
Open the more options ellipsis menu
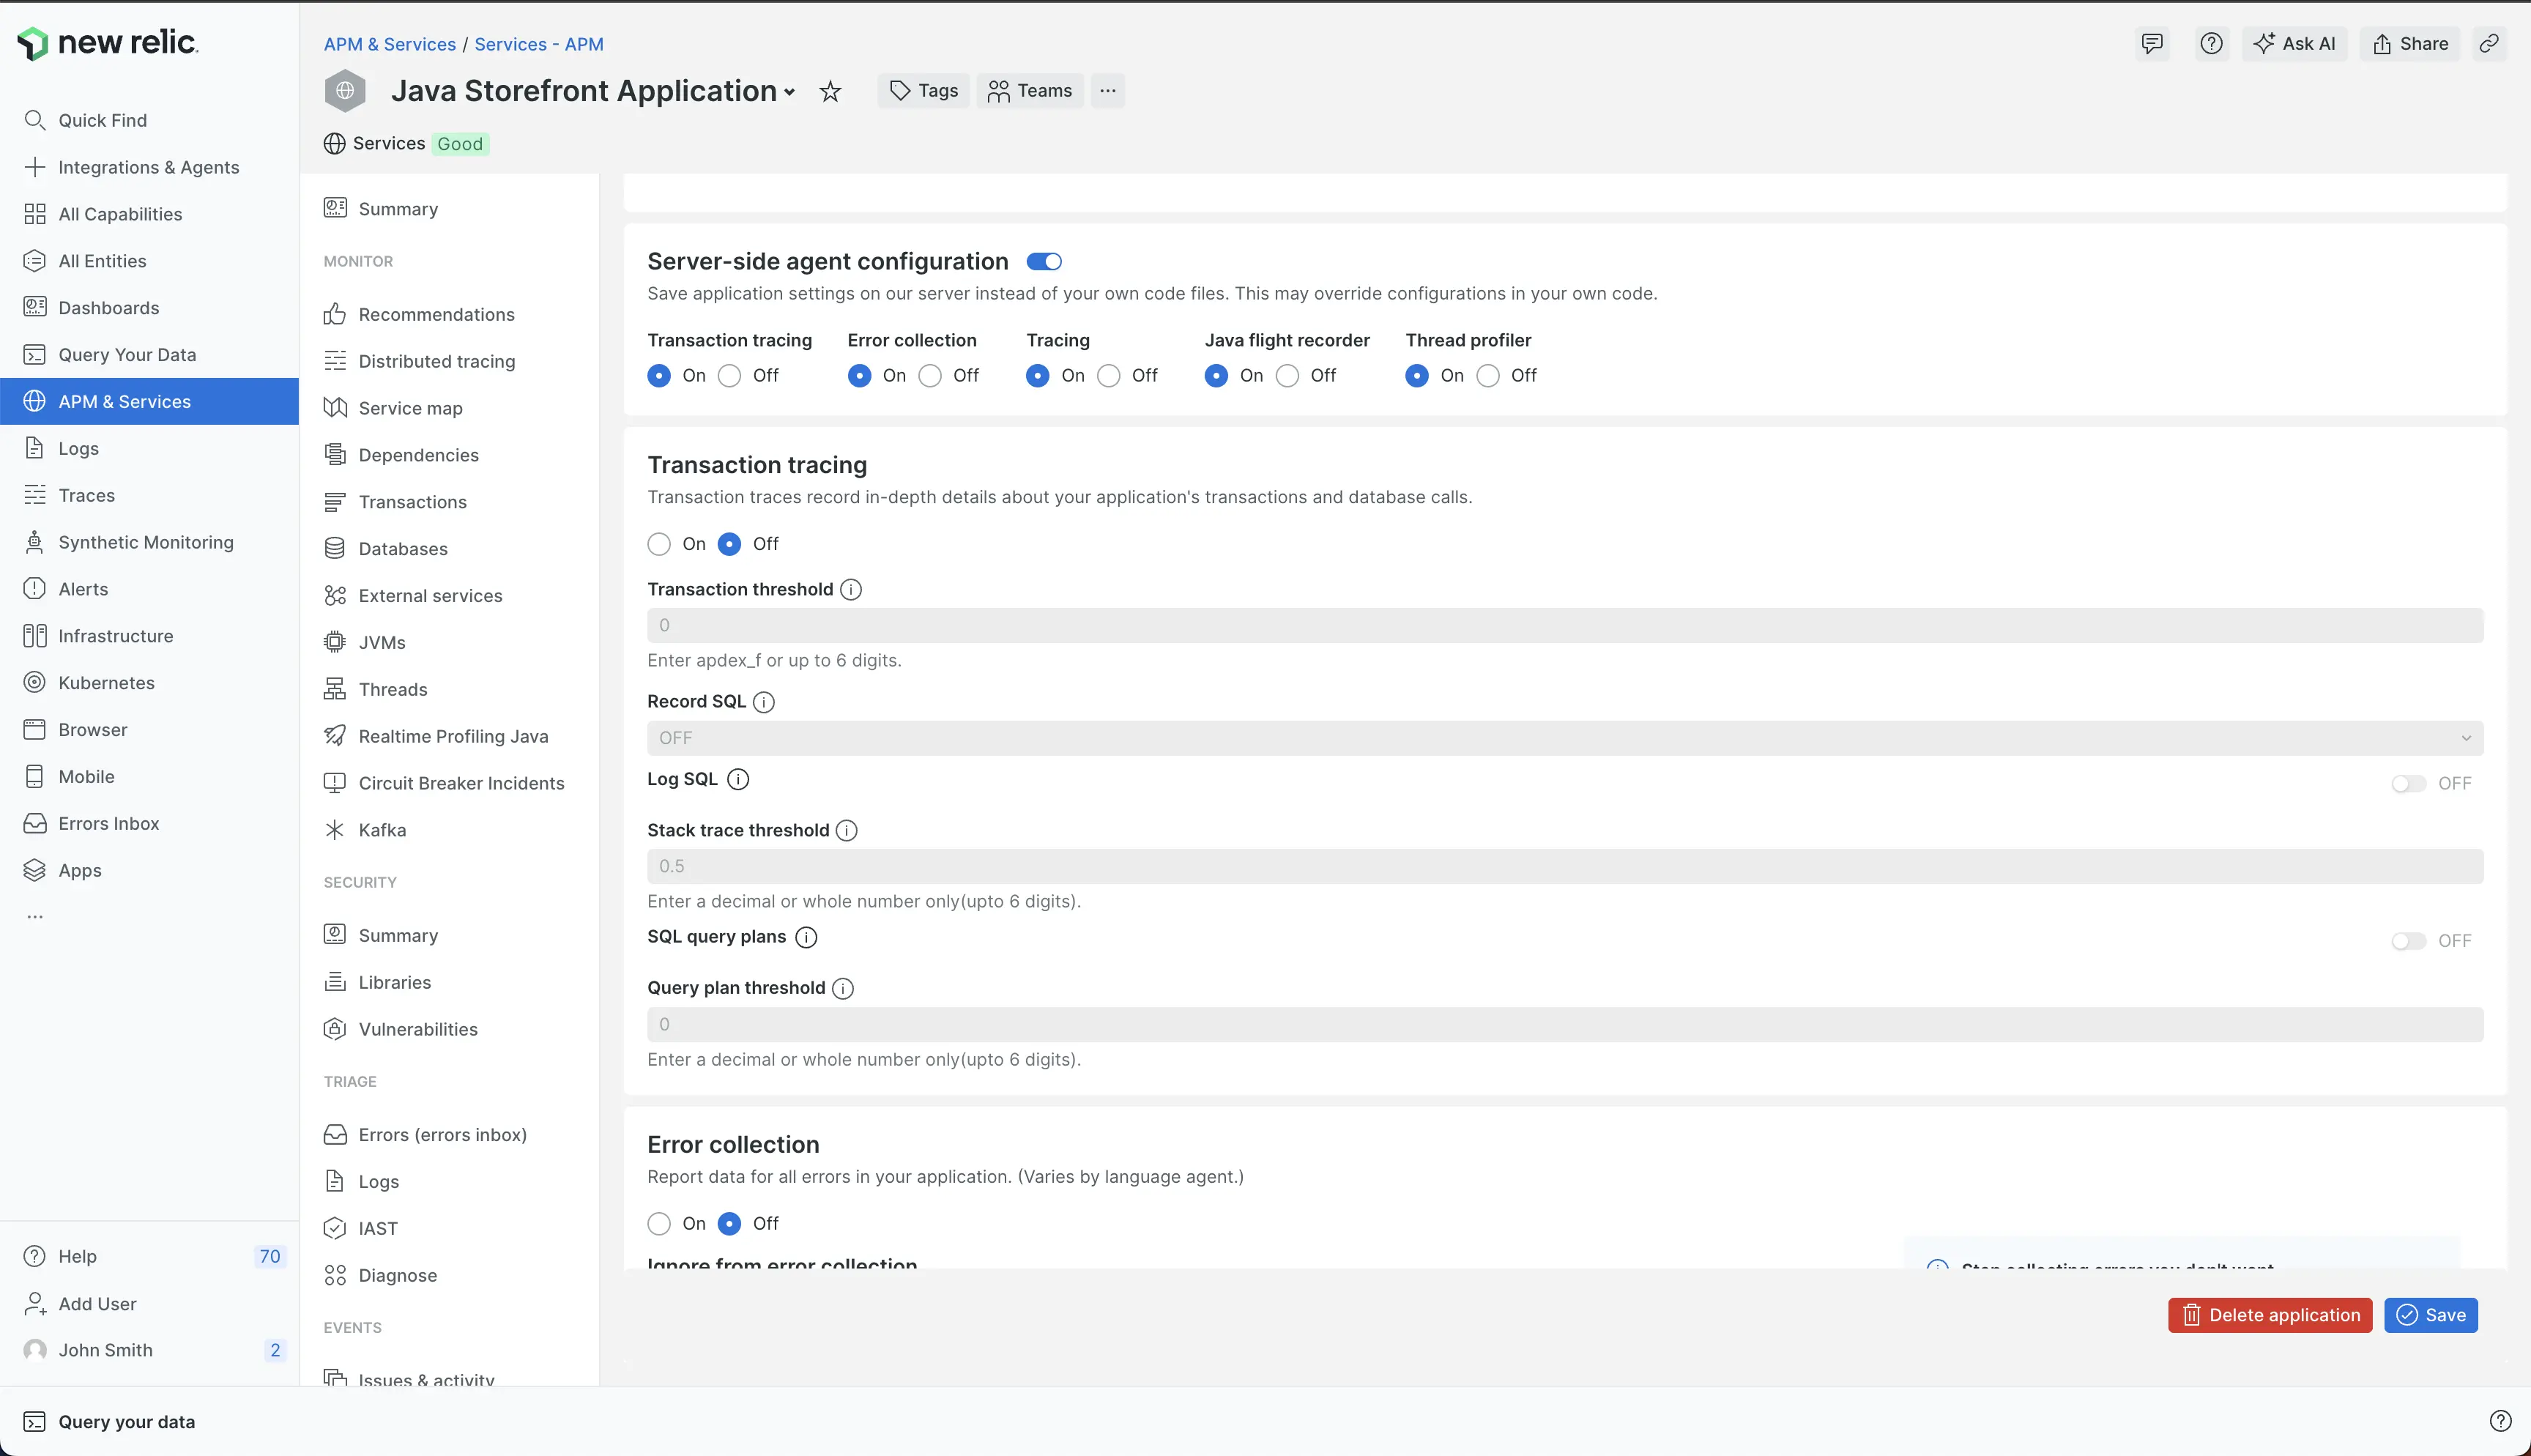pos(1107,91)
